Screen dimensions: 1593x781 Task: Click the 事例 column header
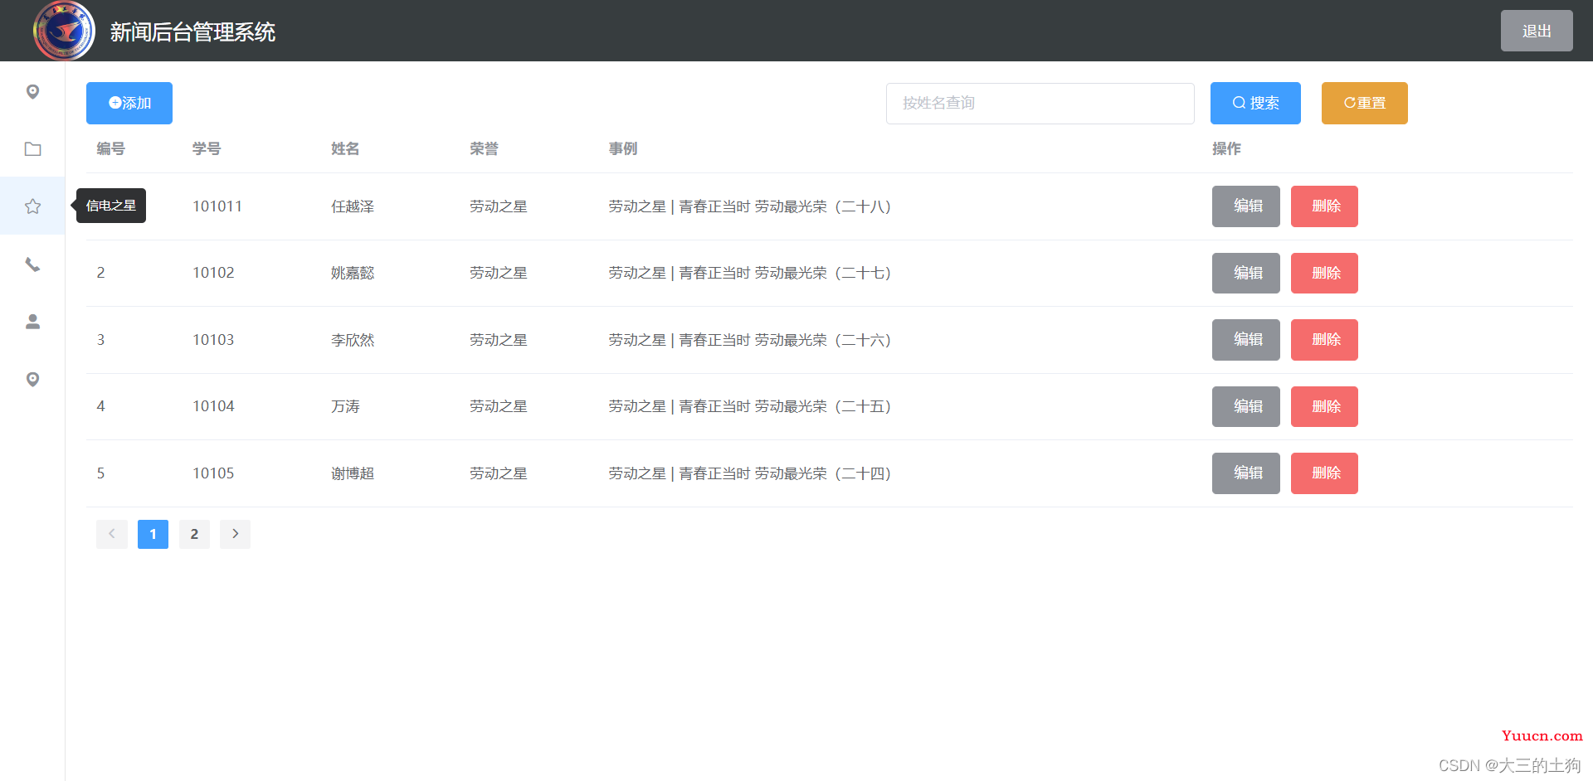(x=622, y=148)
